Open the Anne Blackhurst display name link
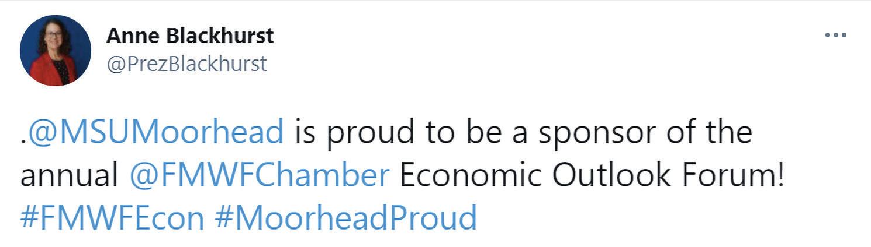Viewport: 871px width, 247px height. [x=190, y=36]
